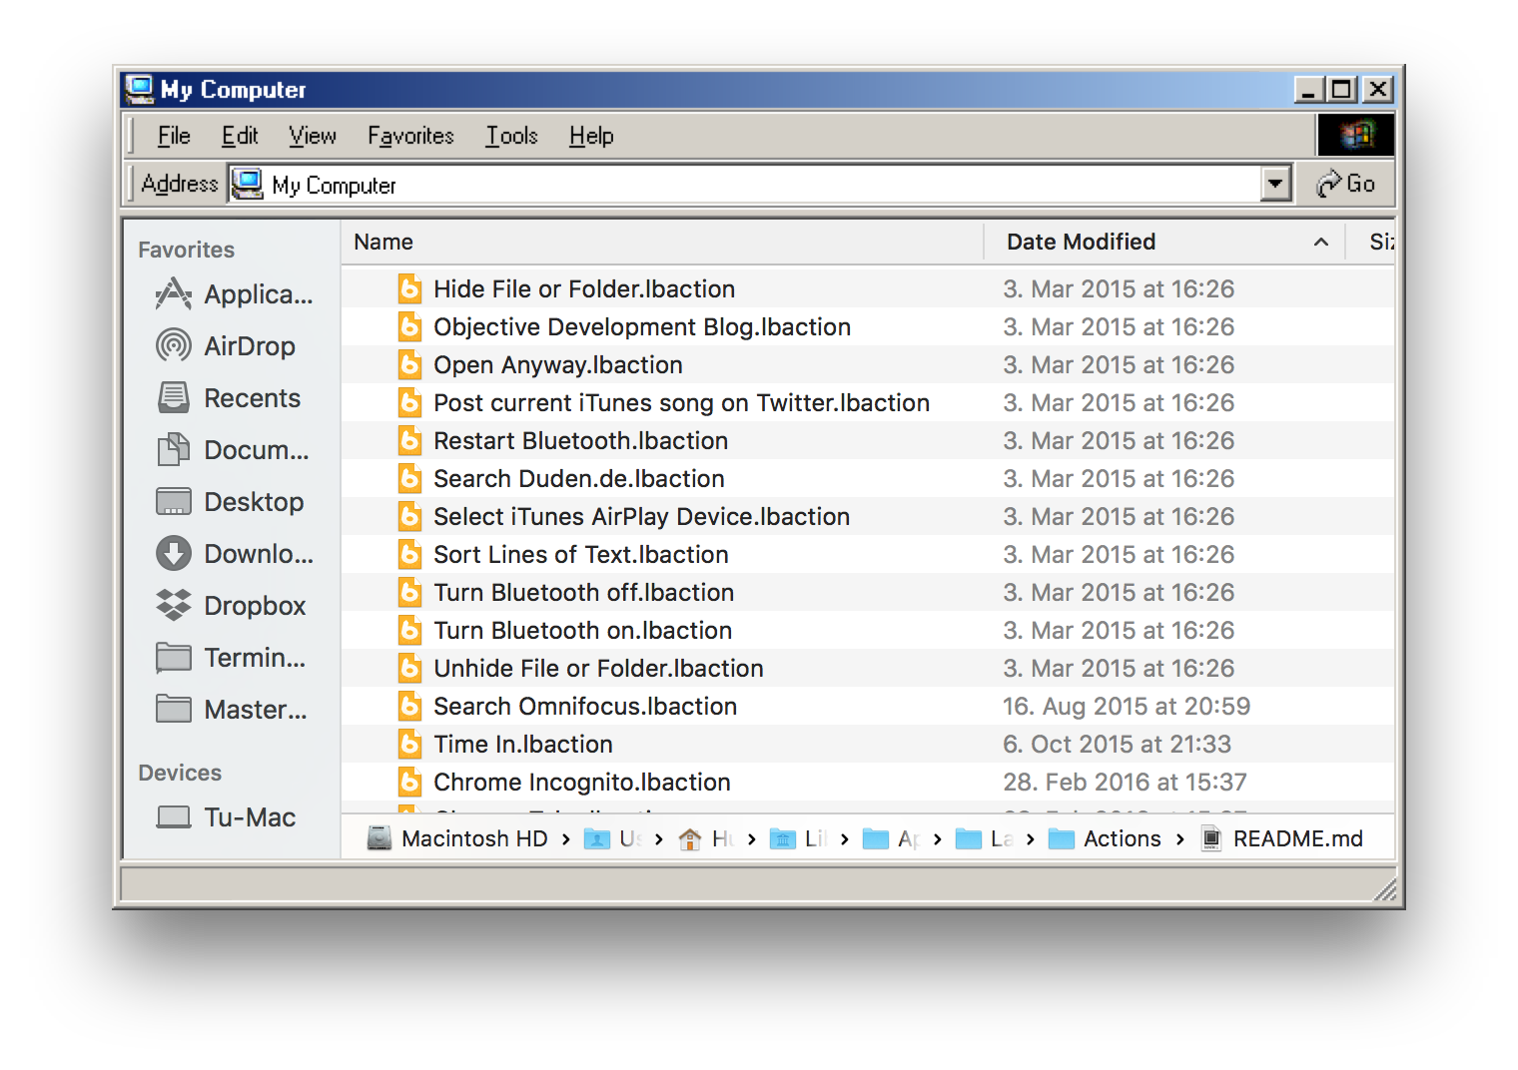Select Select iTunes AirPlay Device.lbaction row
Viewport: 1518px width, 1070px height.
point(868,516)
